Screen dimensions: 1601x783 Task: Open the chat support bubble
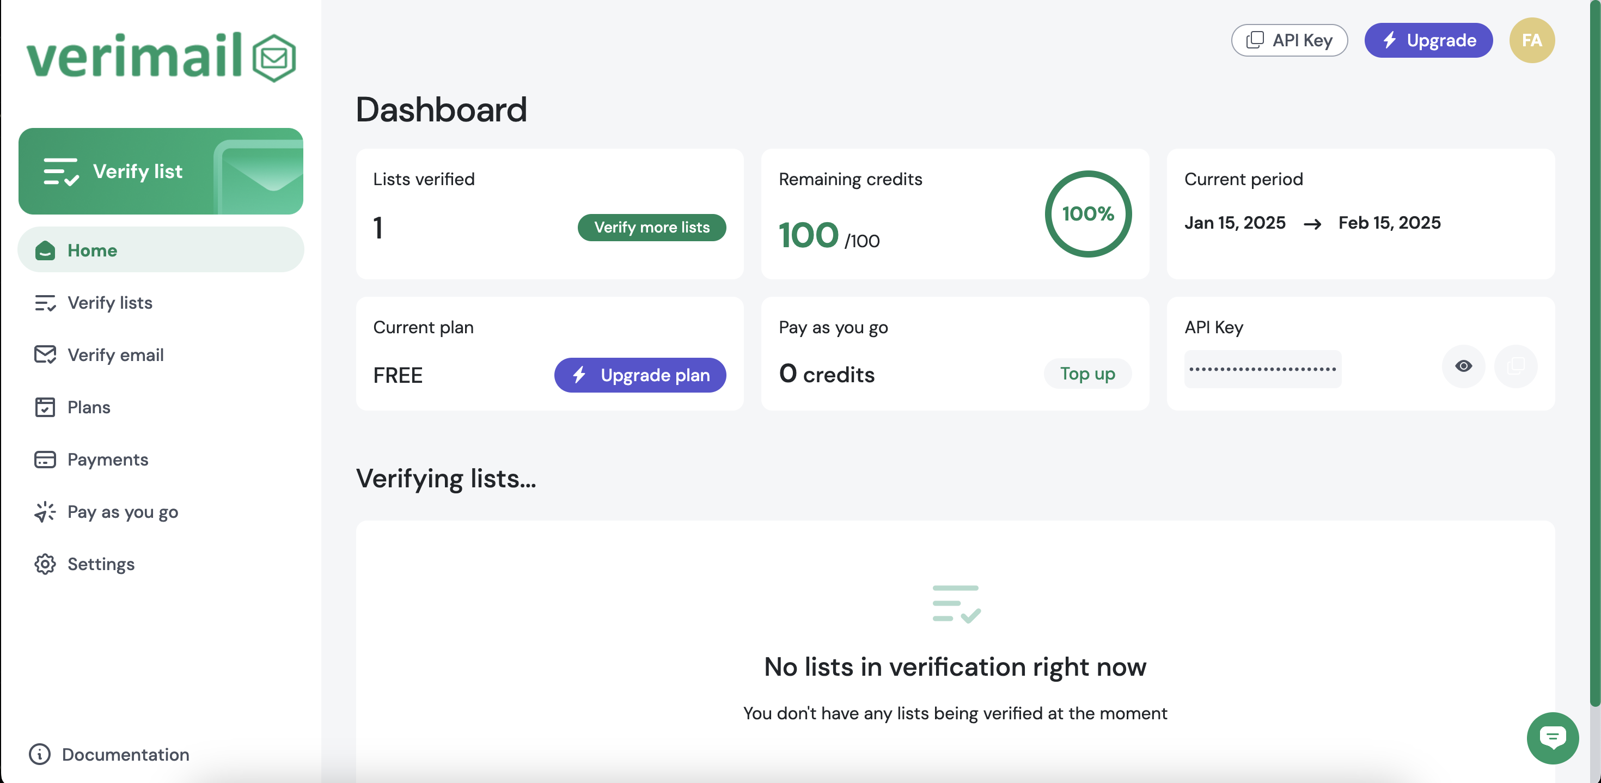[1553, 738]
